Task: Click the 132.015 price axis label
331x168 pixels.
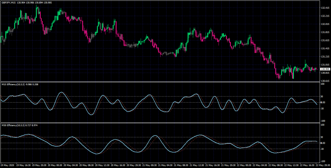Action: coord(325,24)
